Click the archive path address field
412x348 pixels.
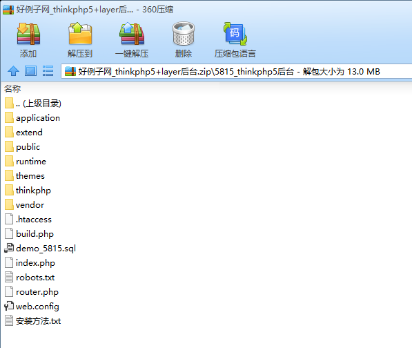pyautogui.click(x=236, y=71)
